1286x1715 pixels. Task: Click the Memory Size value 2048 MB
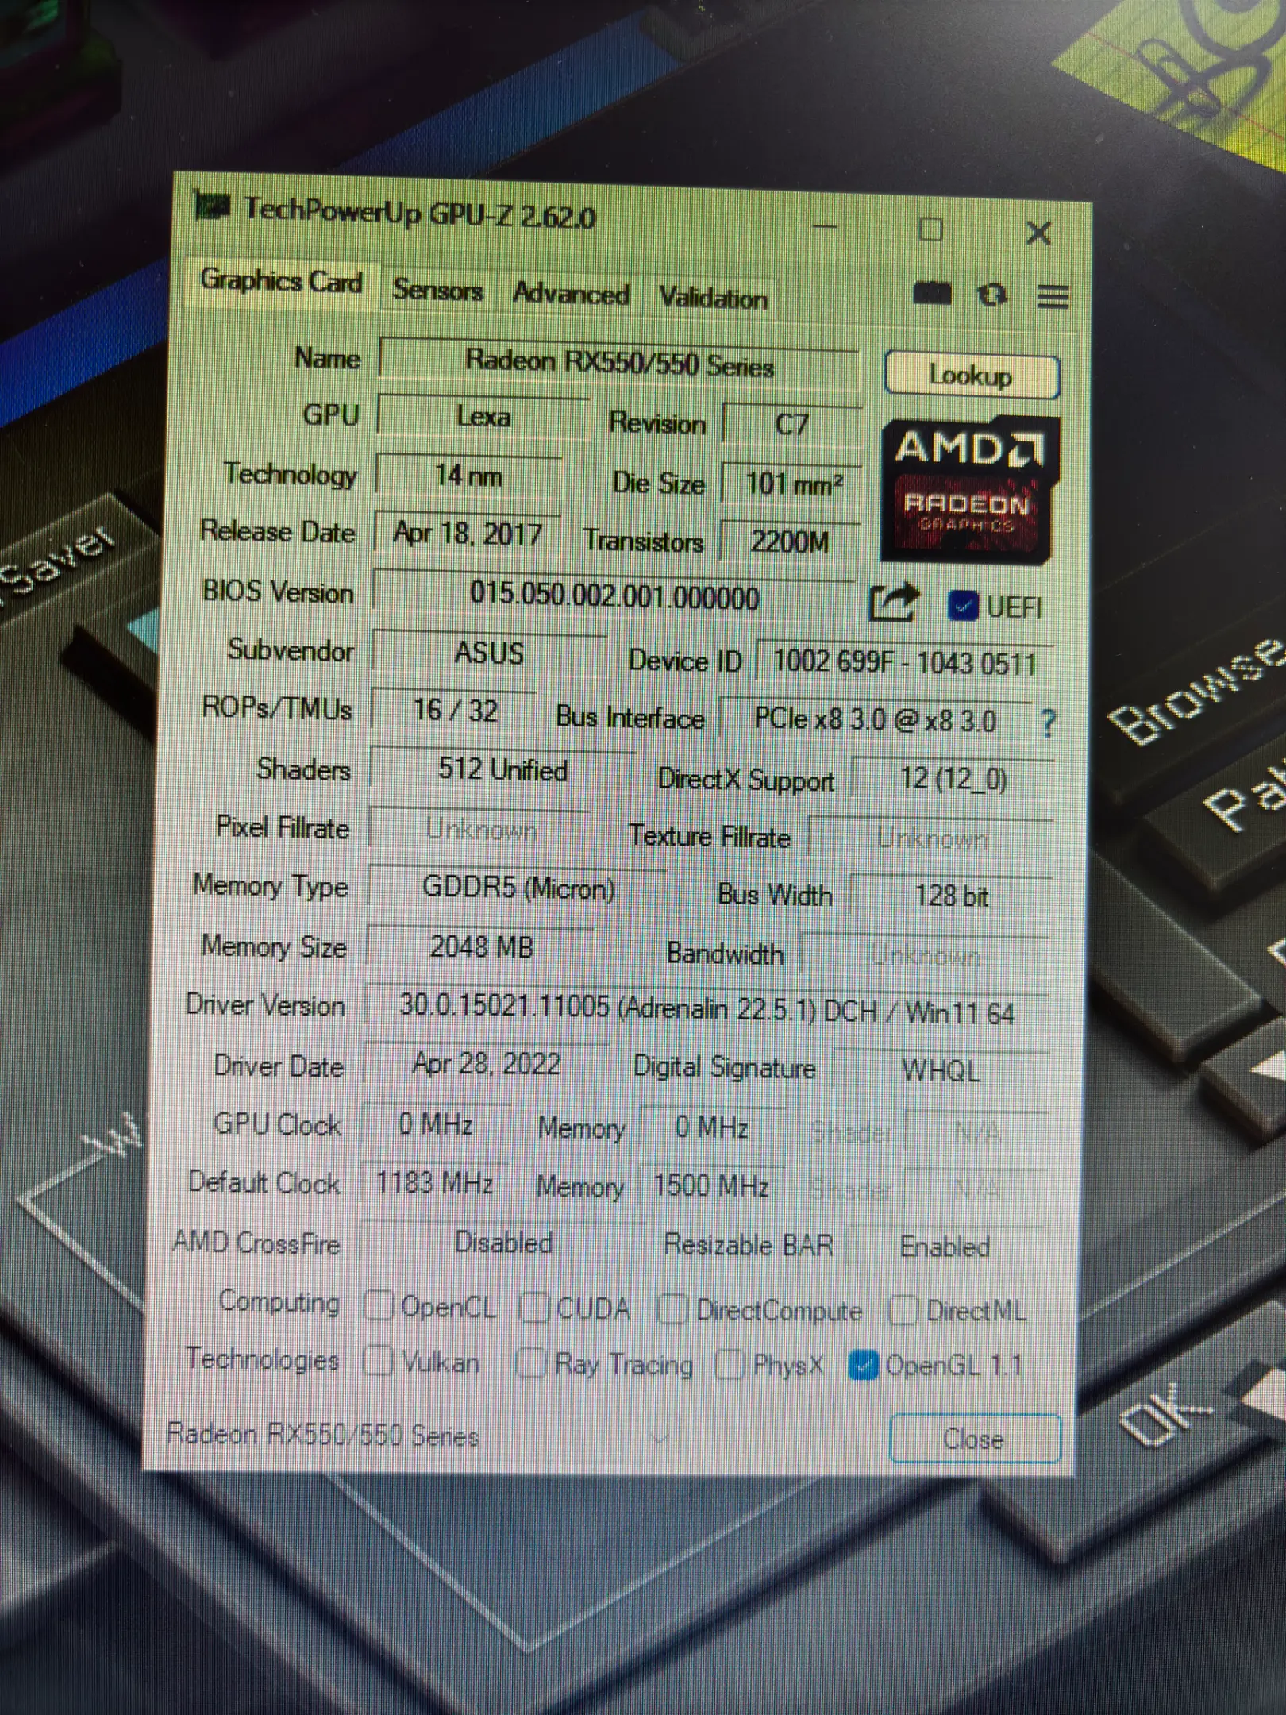481,946
